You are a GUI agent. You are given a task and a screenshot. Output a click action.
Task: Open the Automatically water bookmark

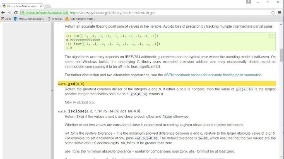click(80, 19)
